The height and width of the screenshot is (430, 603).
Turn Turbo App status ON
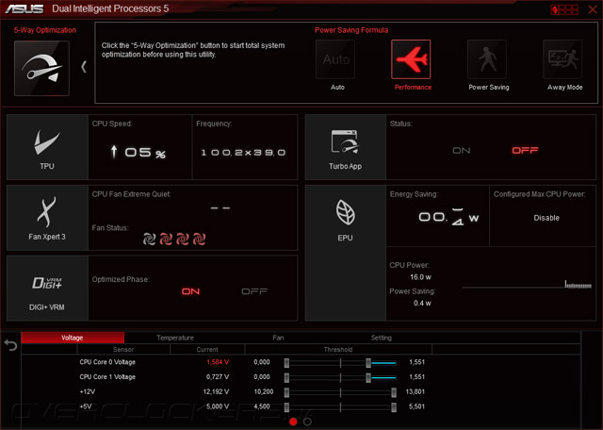[x=461, y=151]
